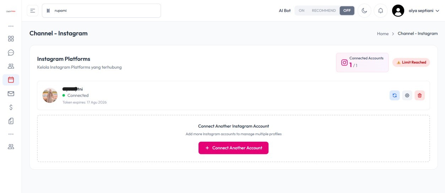Open the team users icon at sidebar bottom
This screenshot has height=193, width=445.
11,147
